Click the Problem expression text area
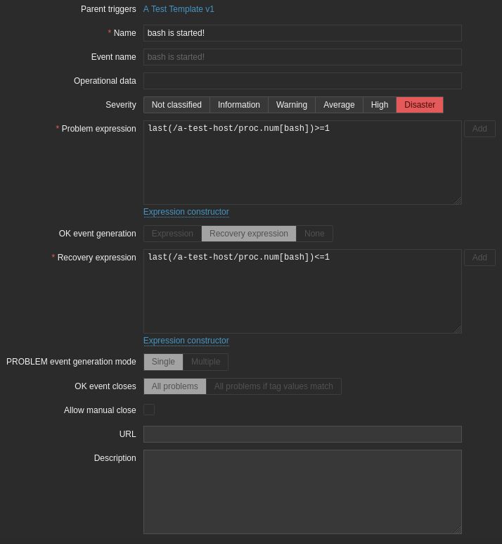Screen dimensions: 502x544 coord(302,163)
